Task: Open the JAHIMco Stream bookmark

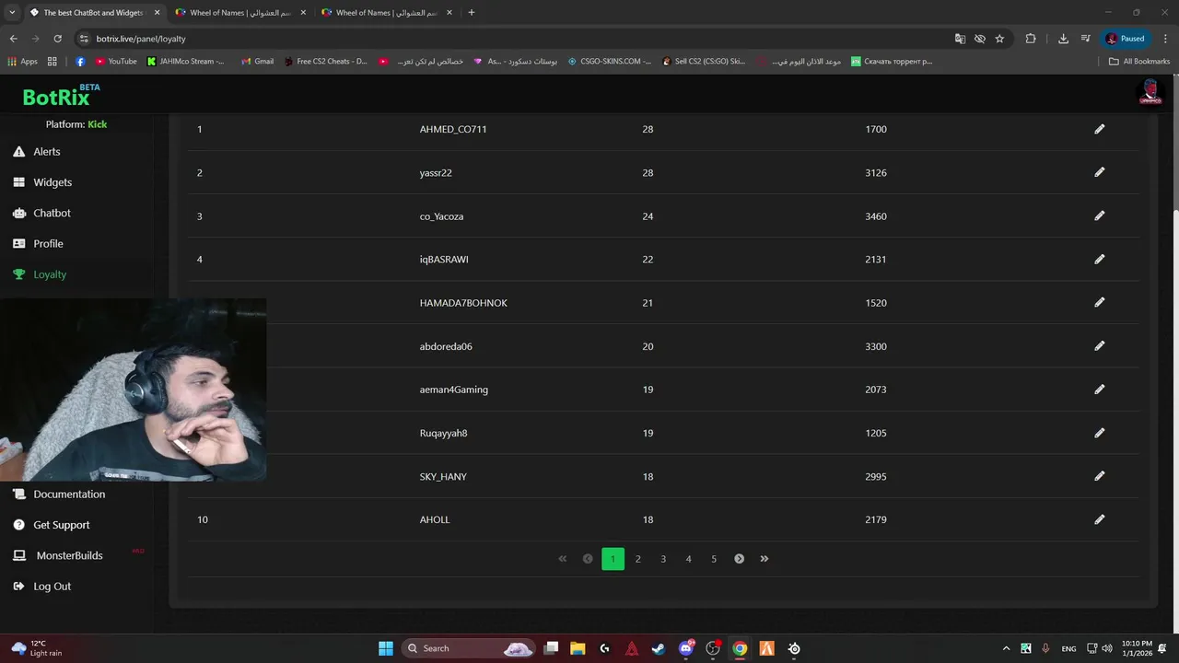Action: pyautogui.click(x=186, y=62)
